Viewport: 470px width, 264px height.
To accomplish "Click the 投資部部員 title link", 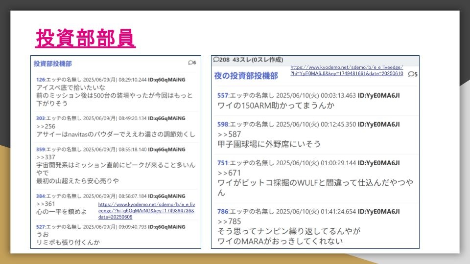I will pyautogui.click(x=85, y=38).
